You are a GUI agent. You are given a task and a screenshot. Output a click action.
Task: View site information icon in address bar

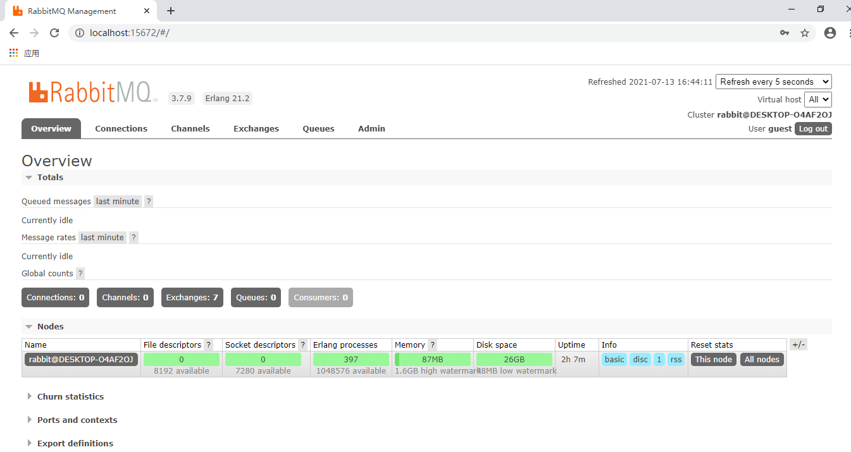80,33
